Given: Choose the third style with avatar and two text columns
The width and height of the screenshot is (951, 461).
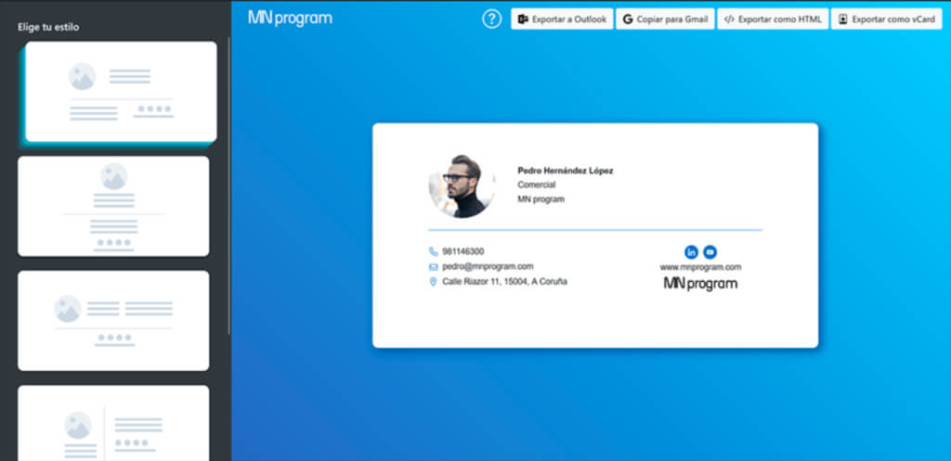Looking at the screenshot, I should tap(113, 320).
